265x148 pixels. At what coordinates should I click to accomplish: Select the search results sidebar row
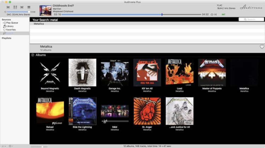(x=15, y=33)
